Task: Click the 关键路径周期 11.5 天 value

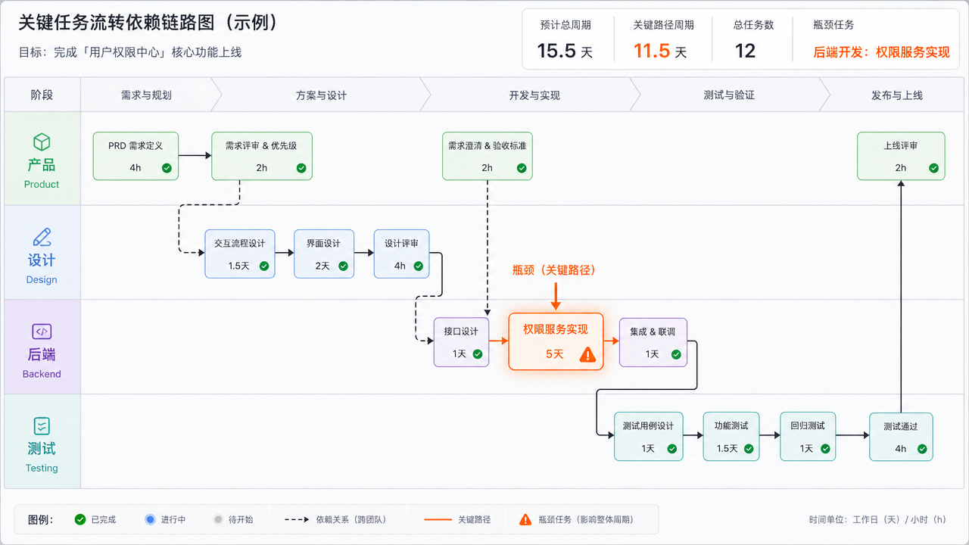Action: pos(660,51)
